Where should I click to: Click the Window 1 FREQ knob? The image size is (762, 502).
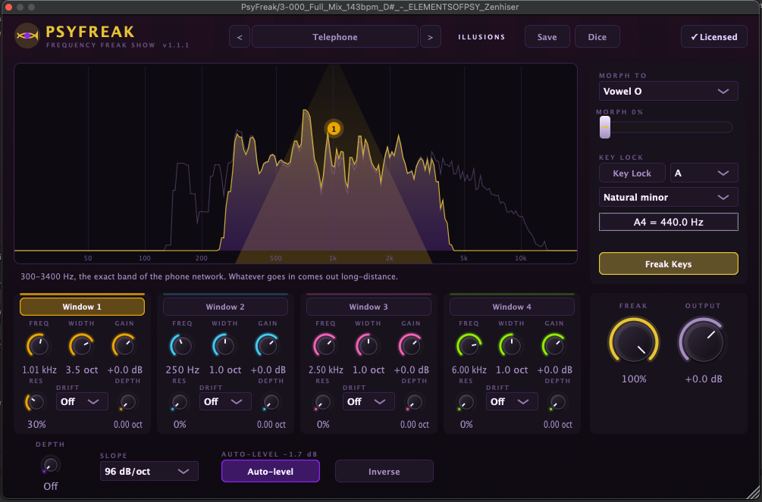tap(38, 346)
